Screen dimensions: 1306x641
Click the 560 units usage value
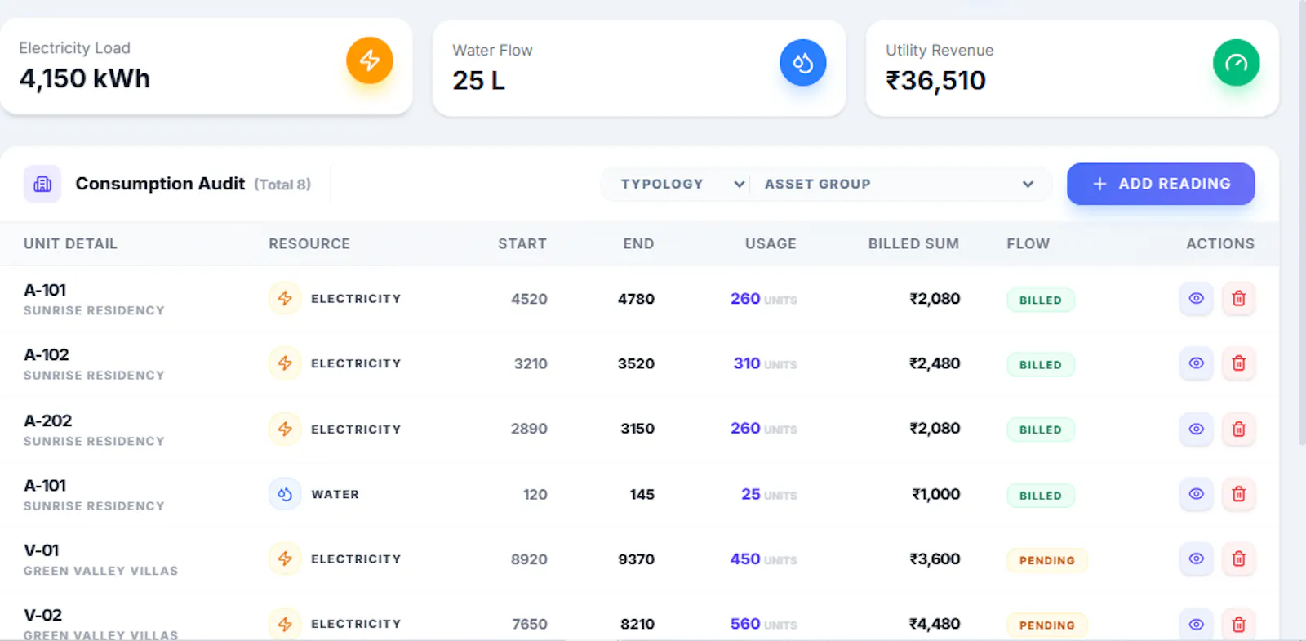click(x=763, y=624)
